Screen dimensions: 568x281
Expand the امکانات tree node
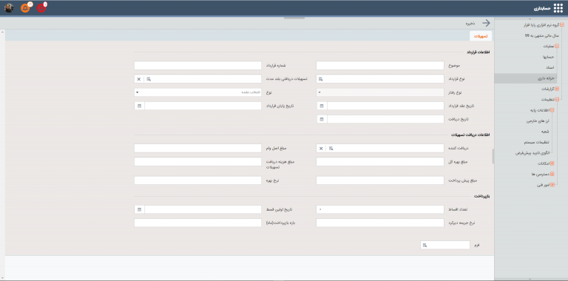(x=552, y=163)
